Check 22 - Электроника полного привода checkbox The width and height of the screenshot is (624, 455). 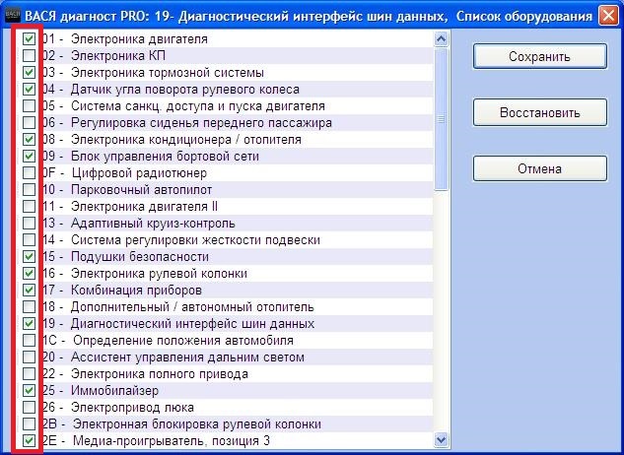coord(29,374)
